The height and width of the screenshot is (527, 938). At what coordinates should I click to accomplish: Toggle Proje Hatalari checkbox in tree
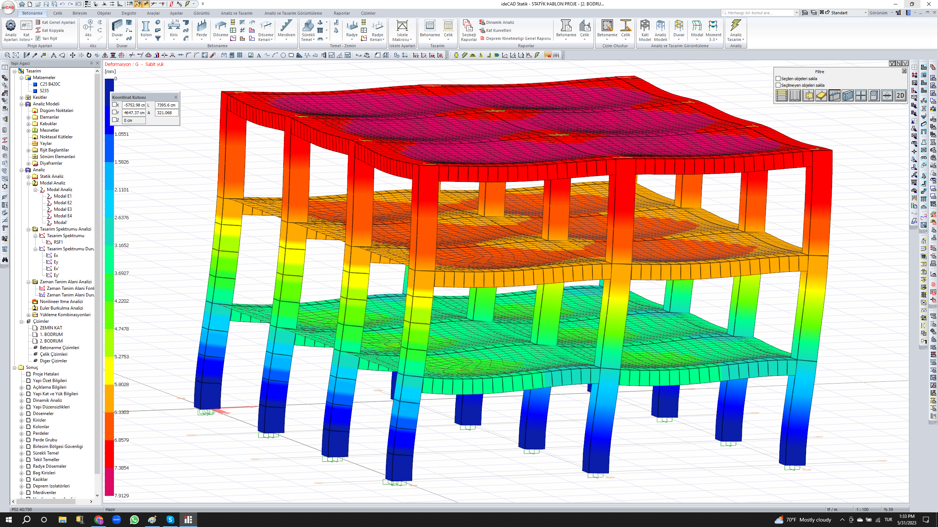click(x=28, y=374)
